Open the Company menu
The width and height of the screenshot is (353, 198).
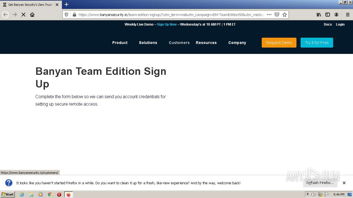[x=237, y=43]
